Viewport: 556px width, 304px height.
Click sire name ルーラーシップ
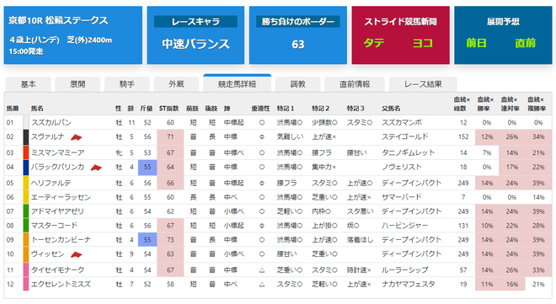point(405,269)
